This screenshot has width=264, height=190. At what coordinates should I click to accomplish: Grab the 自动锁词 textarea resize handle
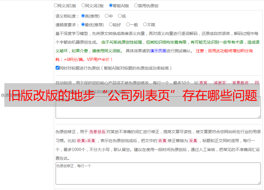click(259, 117)
